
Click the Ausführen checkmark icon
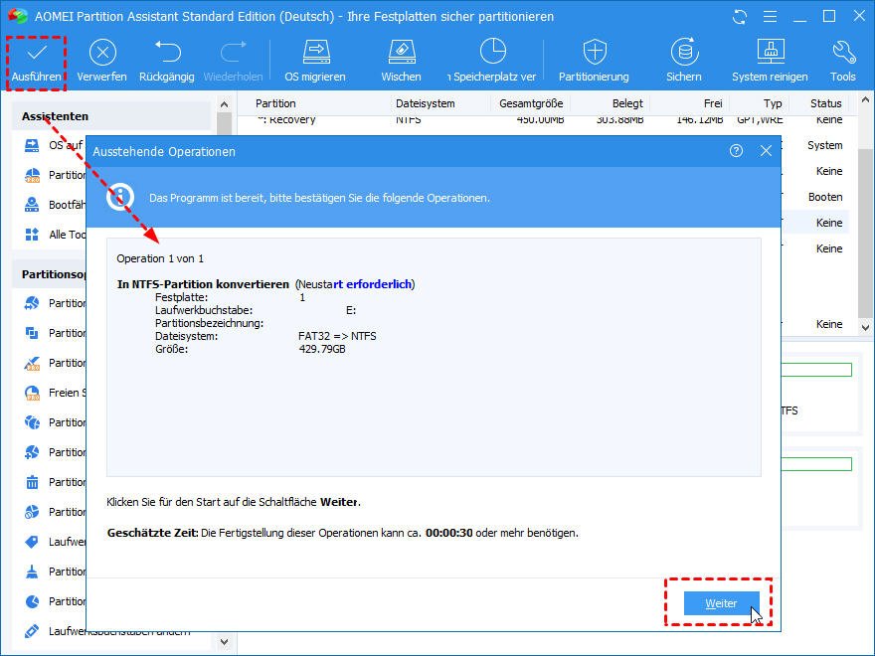(37, 53)
